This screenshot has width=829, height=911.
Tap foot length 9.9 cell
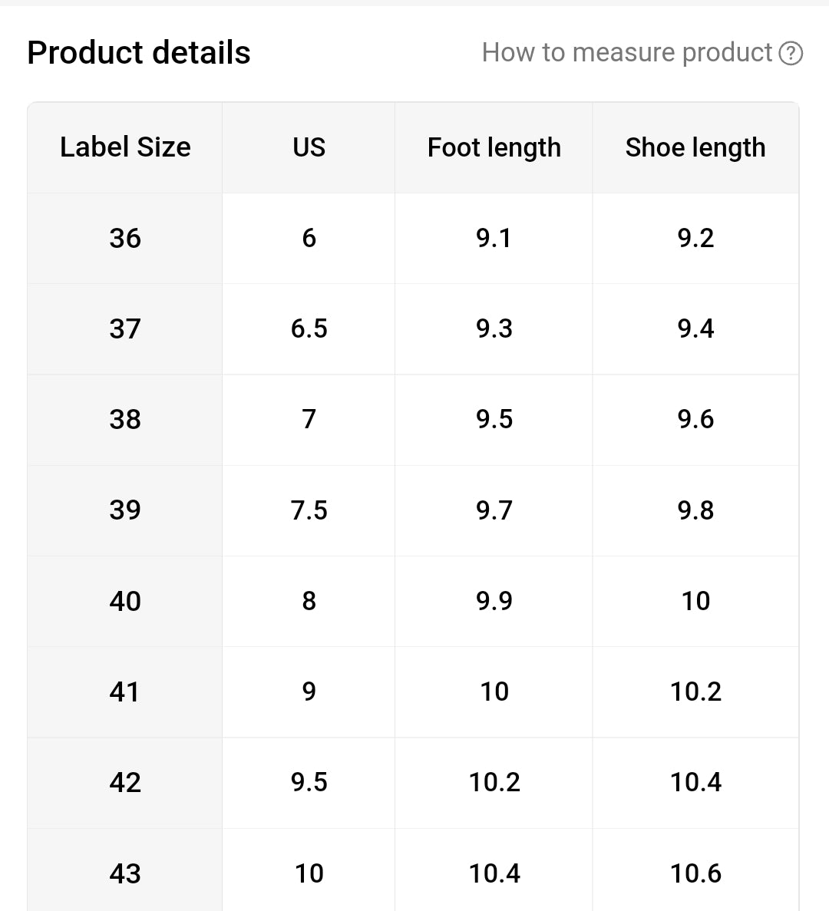click(x=494, y=600)
